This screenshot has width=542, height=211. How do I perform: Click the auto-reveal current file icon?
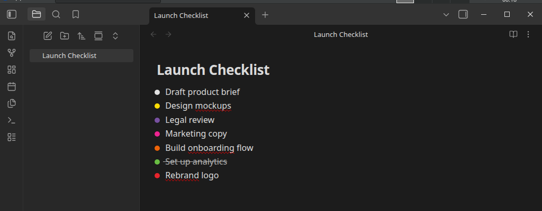coord(98,36)
